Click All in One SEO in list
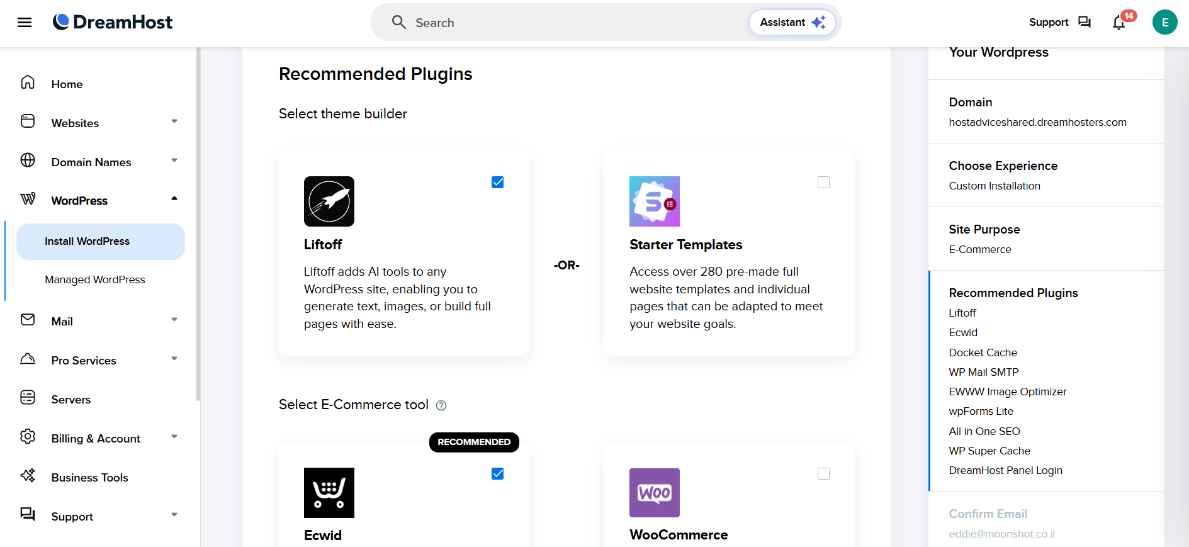 (984, 431)
